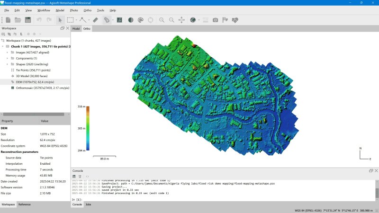Open the Tools menu

pyautogui.click(x=100, y=10)
